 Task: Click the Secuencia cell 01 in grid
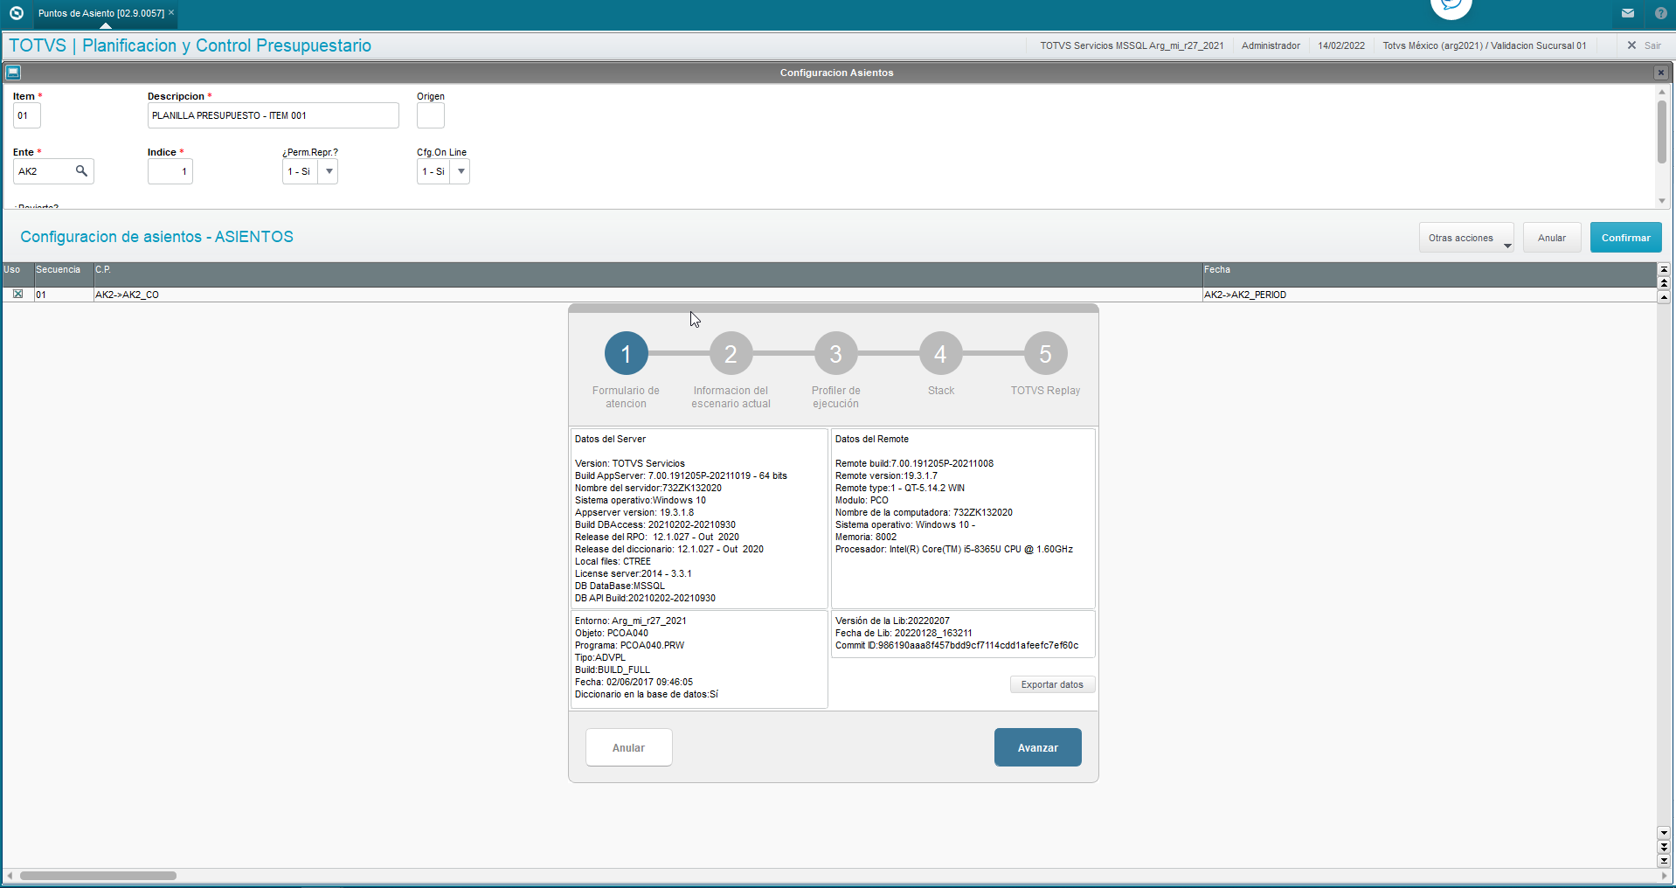[x=63, y=295]
